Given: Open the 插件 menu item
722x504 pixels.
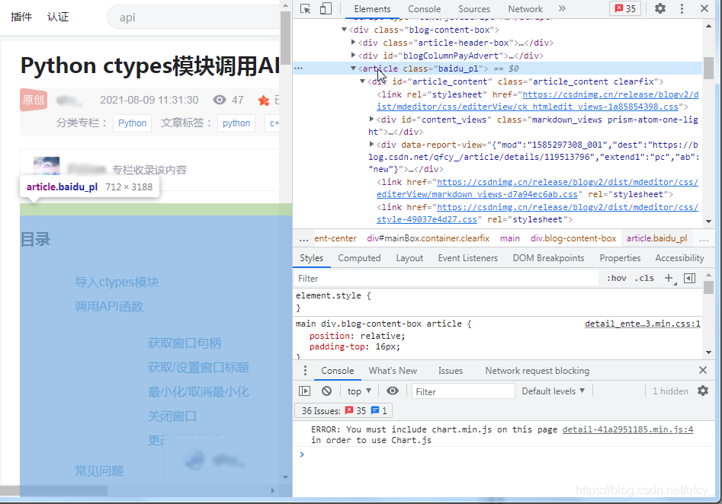Looking at the screenshot, I should tap(21, 17).
